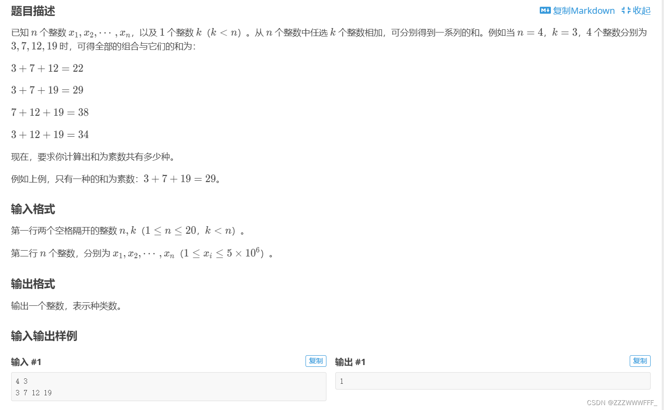664x410 pixels.
Task: Select the input sample box showing 4 3
Action: coord(169,386)
